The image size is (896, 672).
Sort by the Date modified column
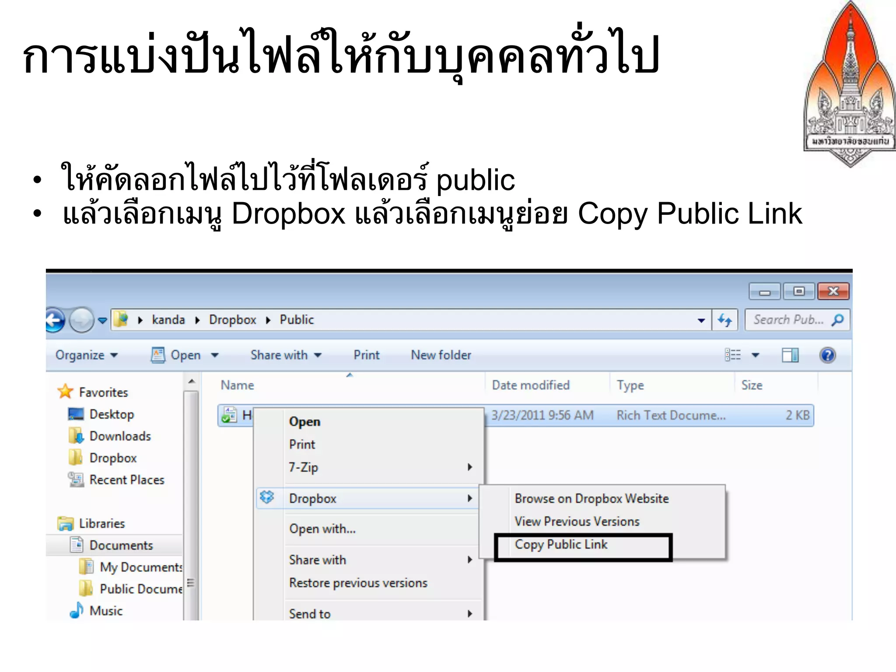531,385
